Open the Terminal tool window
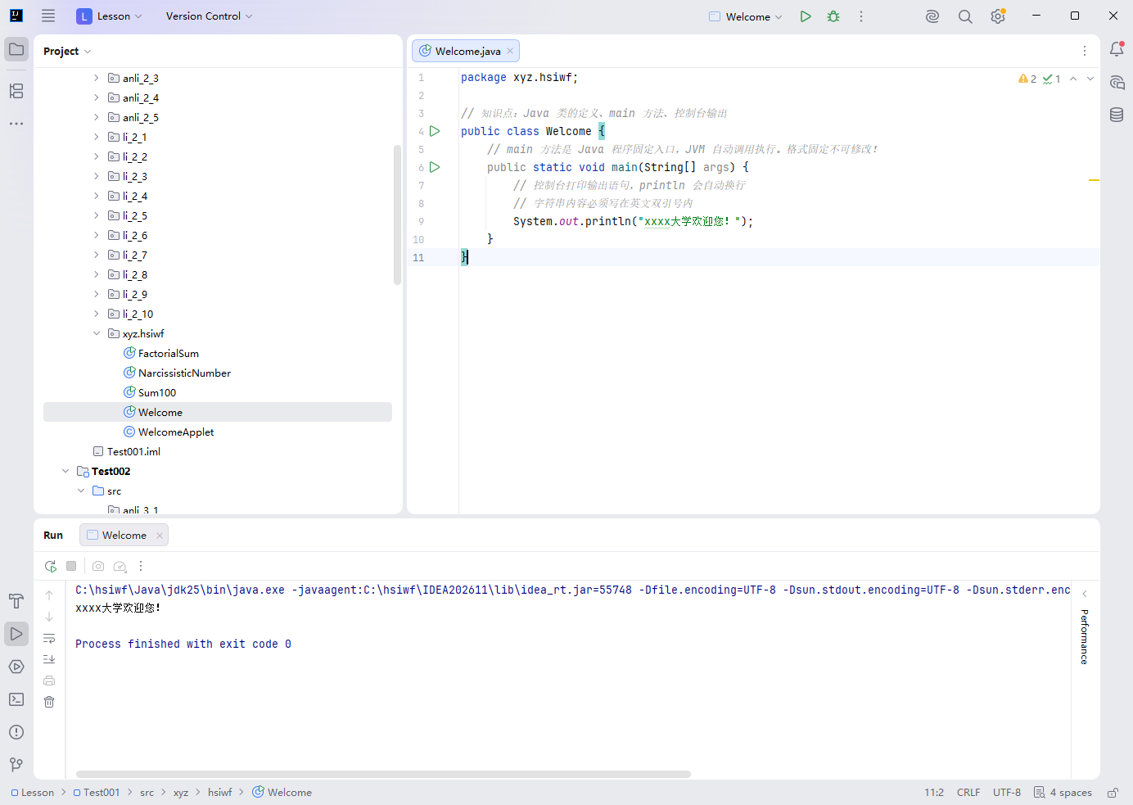 [x=16, y=699]
